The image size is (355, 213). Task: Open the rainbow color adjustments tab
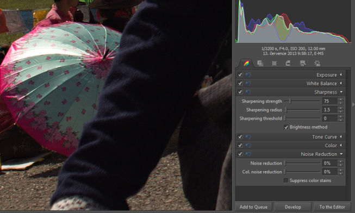click(x=246, y=64)
